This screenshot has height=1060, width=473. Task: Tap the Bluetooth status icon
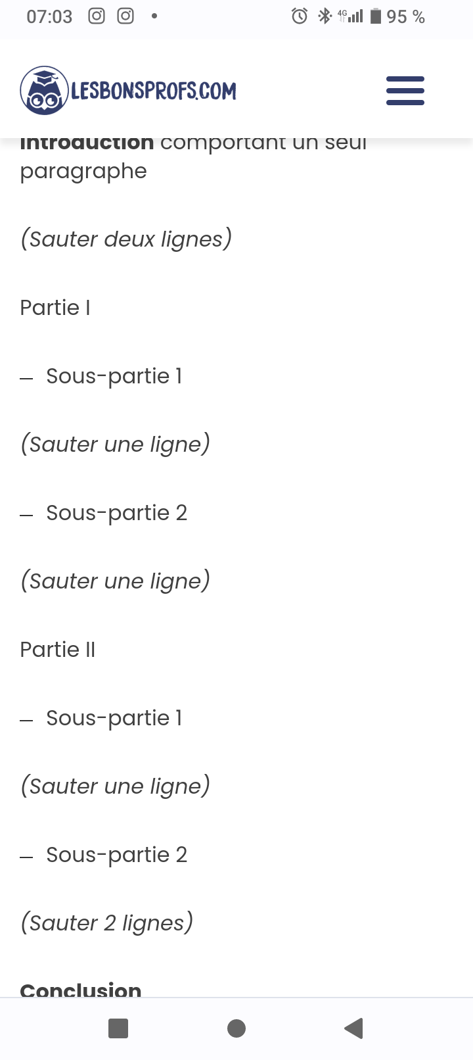click(x=325, y=16)
